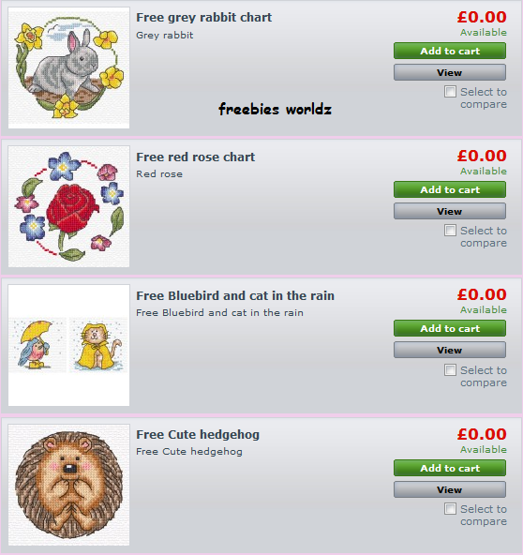
Task: View the Bluebird and cat details
Action: click(450, 350)
